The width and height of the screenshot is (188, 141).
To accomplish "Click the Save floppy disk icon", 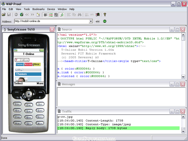I will pyautogui.click(x=9, y=15).
